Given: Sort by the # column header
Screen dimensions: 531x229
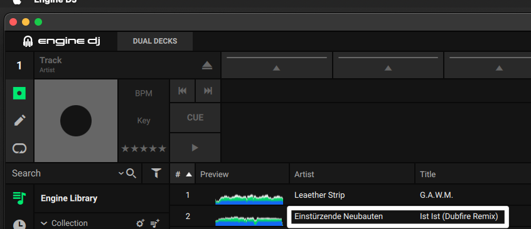Looking at the screenshot, I should pos(183,175).
